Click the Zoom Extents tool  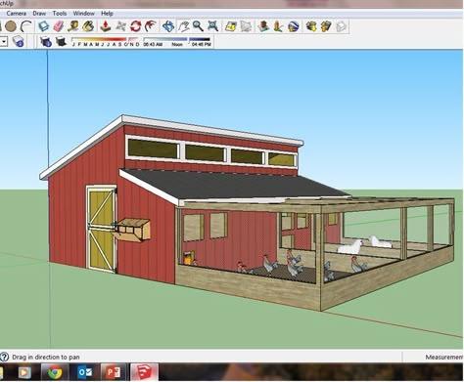pos(213,26)
